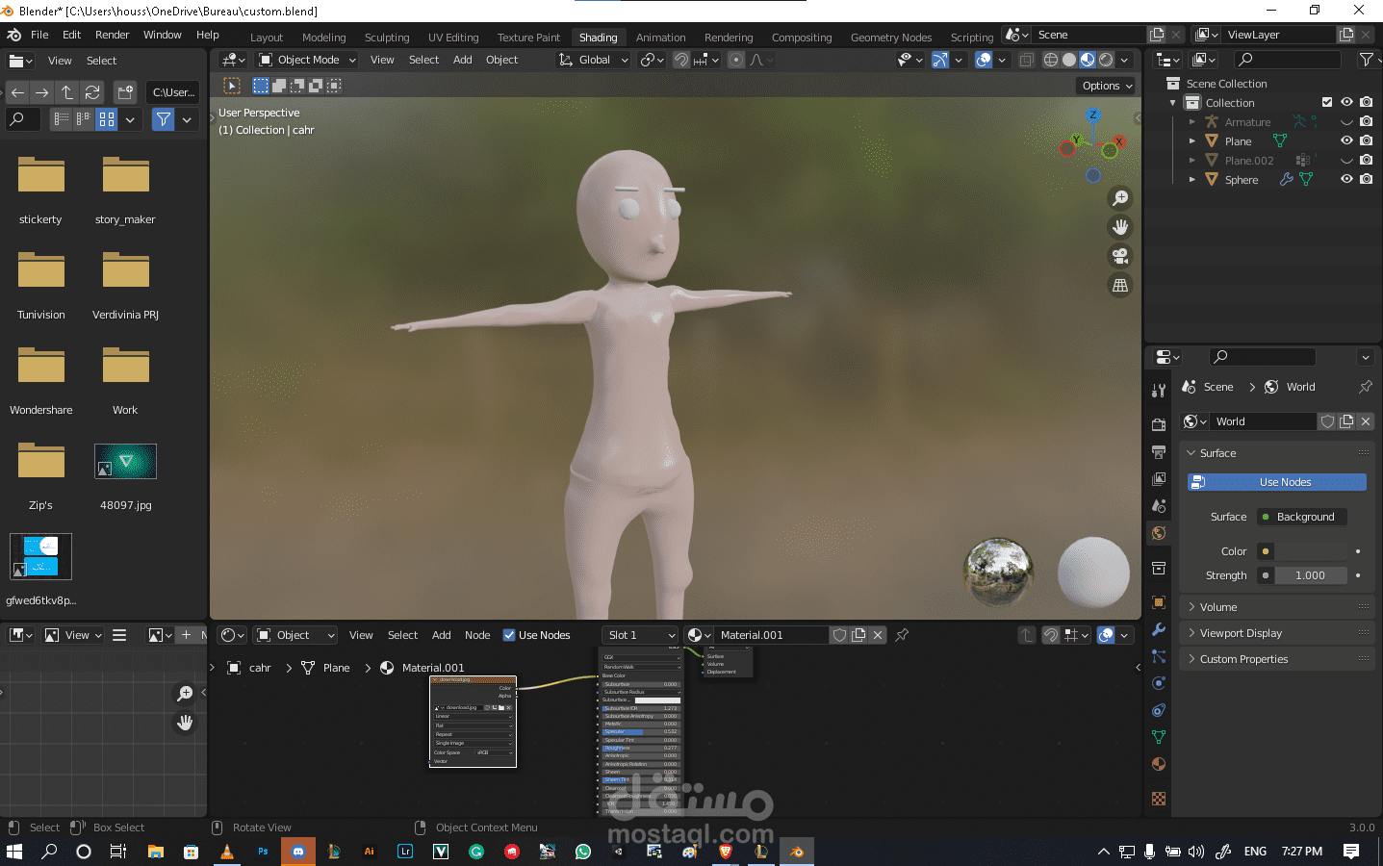Go back in the file browser
1383x866 pixels.
coord(17,92)
